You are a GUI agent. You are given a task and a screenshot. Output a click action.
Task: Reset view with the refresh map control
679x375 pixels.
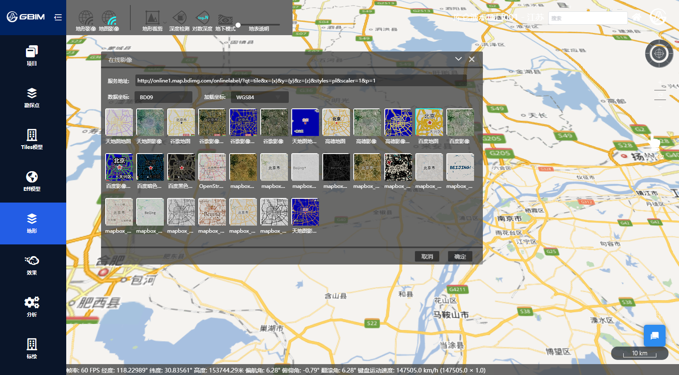point(660,95)
